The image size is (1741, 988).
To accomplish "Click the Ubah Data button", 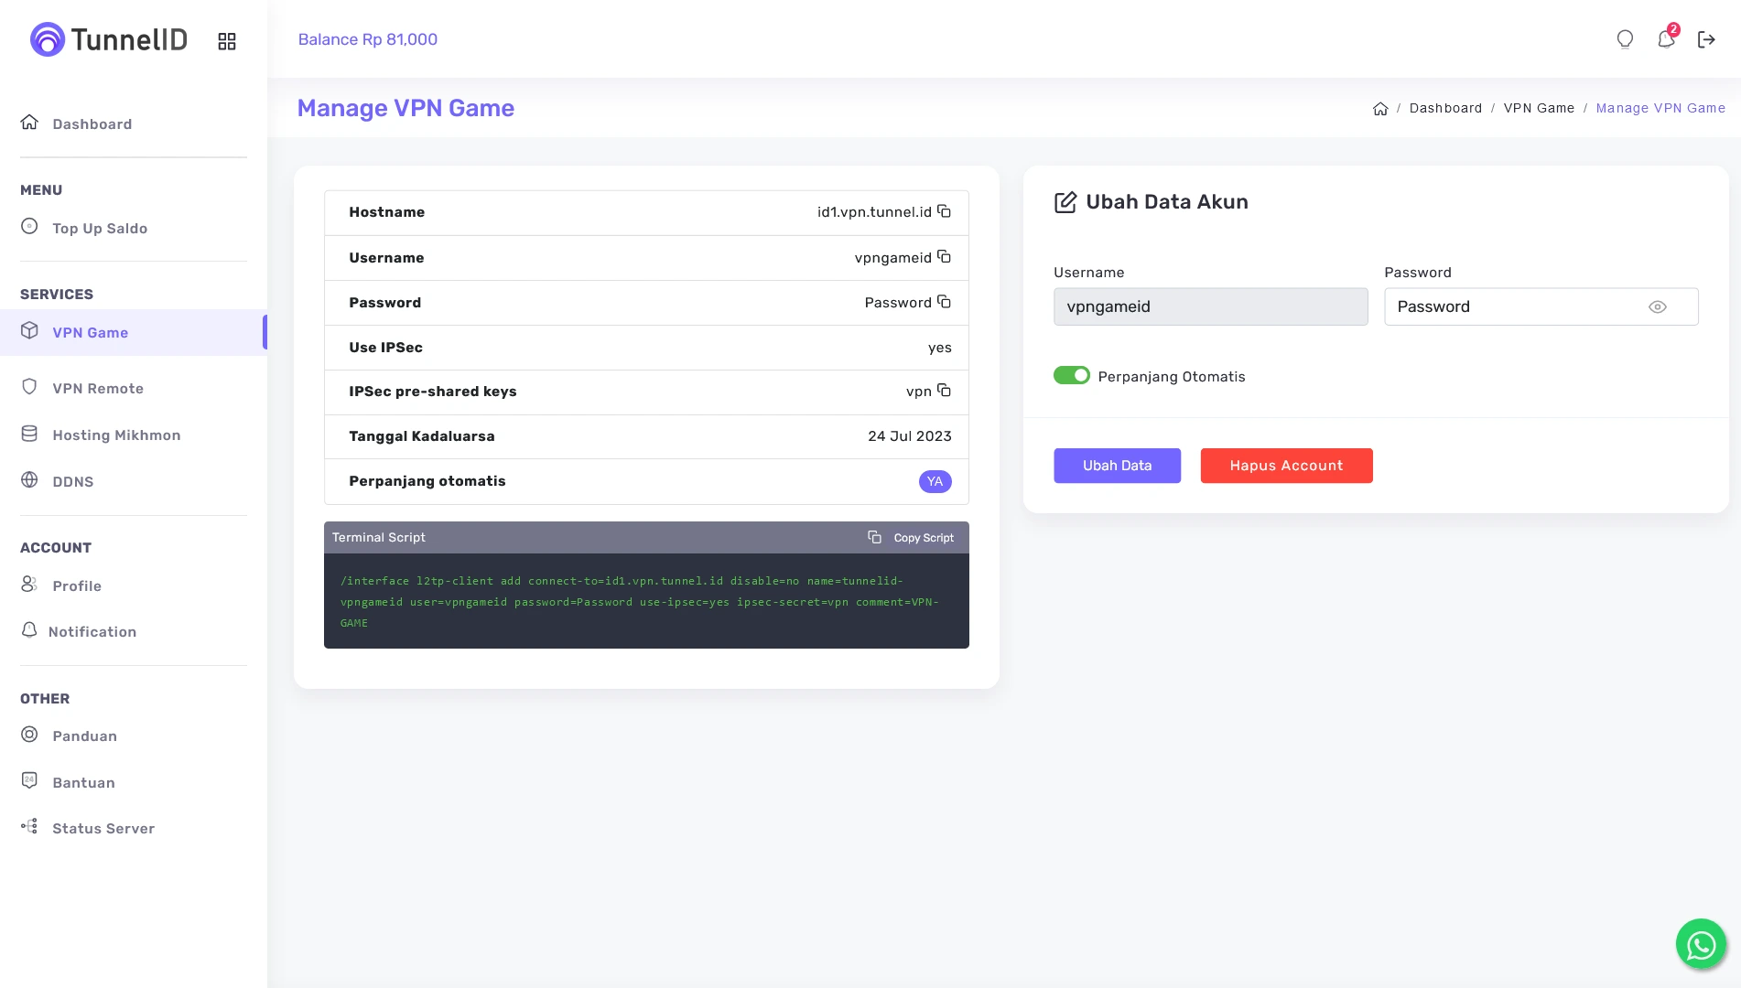I will [1117, 466].
